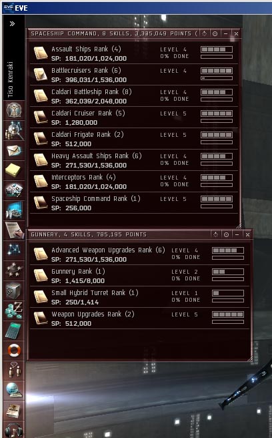Close the Spaceship Command window
272x438 pixels.
tap(236, 34)
